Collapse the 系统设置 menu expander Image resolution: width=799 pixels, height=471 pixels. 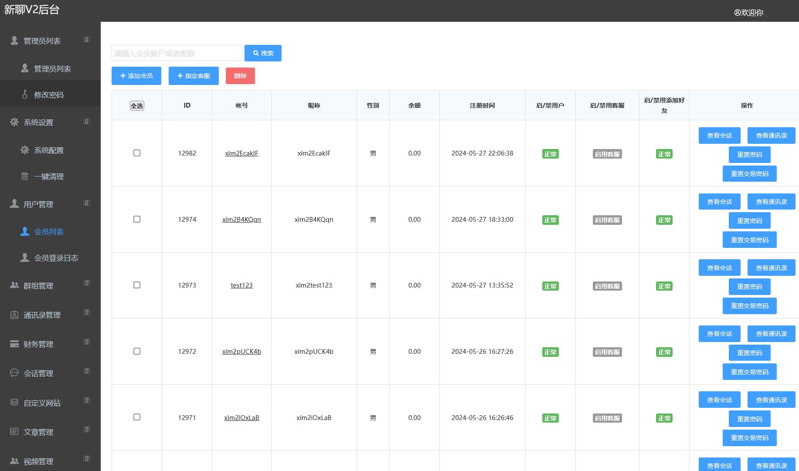click(x=87, y=122)
